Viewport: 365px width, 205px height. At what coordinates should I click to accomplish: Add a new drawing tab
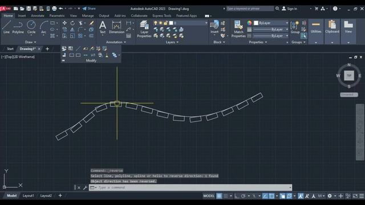coord(47,49)
